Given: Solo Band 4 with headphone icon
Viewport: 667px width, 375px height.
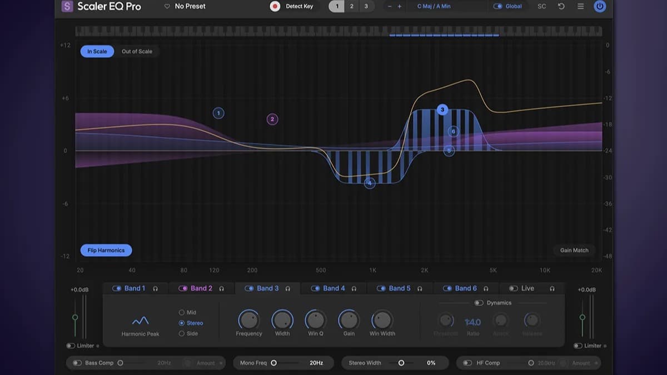Looking at the screenshot, I should (x=354, y=289).
